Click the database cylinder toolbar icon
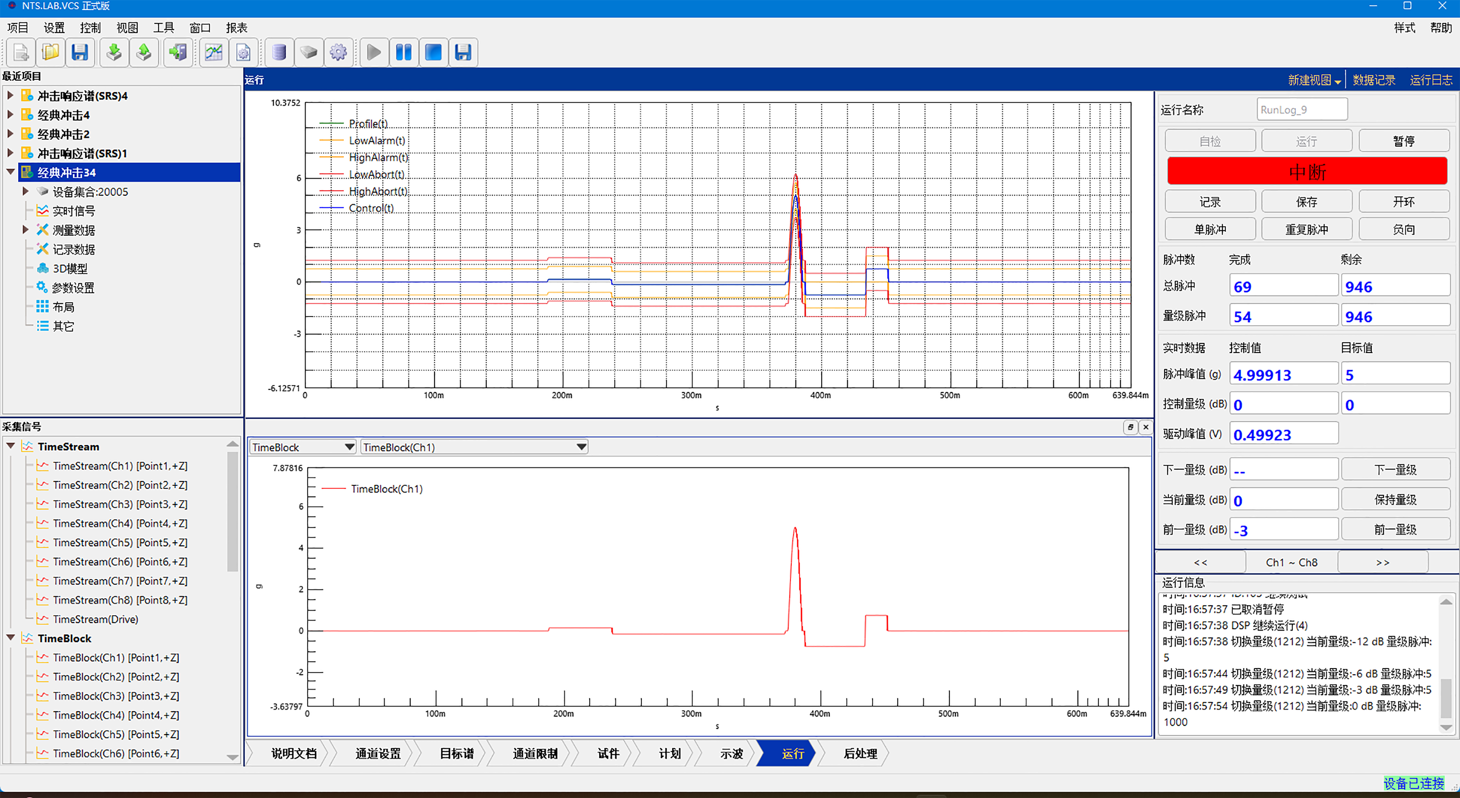Viewport: 1460px width, 798px height. pyautogui.click(x=279, y=53)
